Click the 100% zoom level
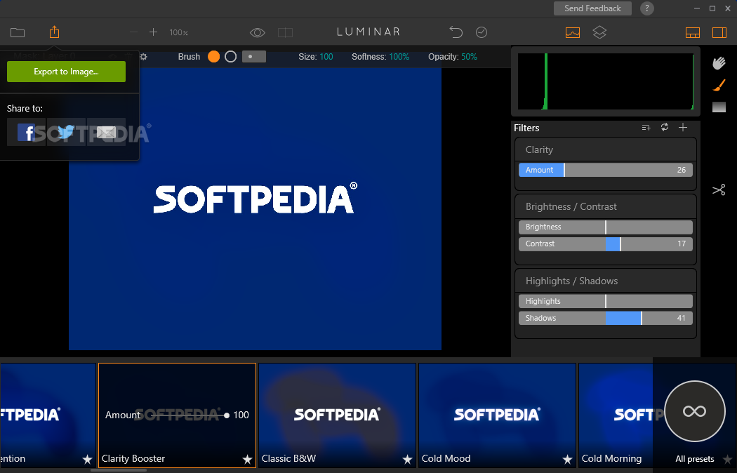Viewport: 737px width, 473px height. coord(178,32)
